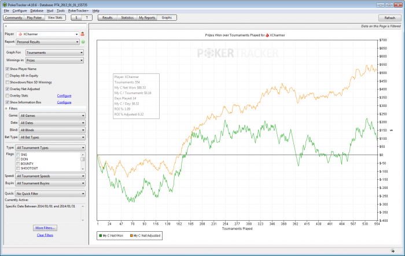Click the PokerTracker app icon in the title bar

click(x=5, y=5)
